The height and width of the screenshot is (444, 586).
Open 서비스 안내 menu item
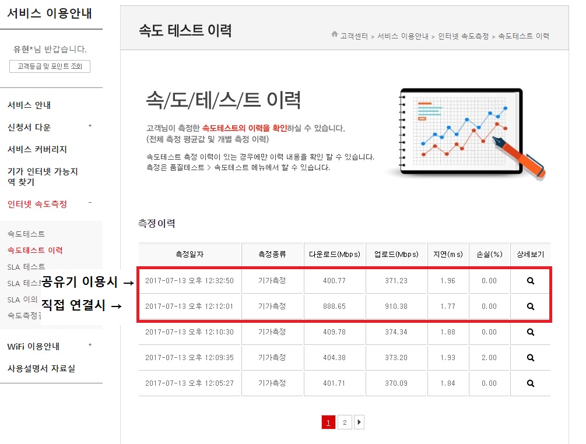(x=29, y=105)
